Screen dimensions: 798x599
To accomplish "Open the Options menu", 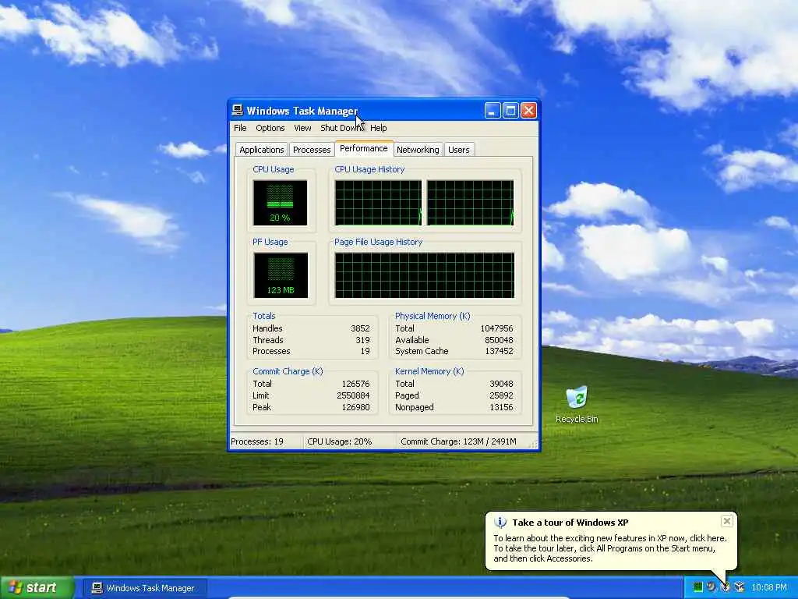I will point(270,128).
